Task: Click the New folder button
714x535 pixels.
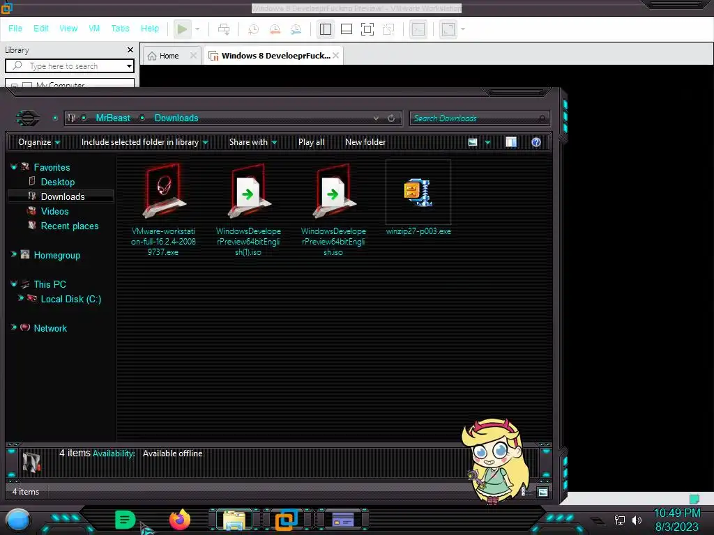Action: tap(365, 142)
